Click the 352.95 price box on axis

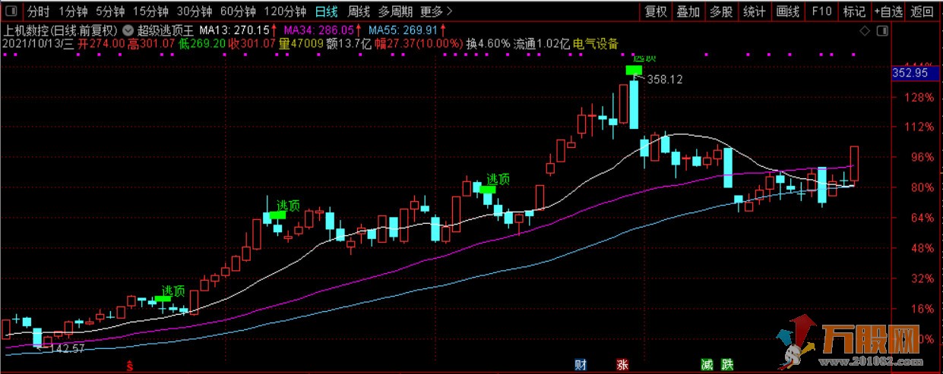pyautogui.click(x=914, y=74)
